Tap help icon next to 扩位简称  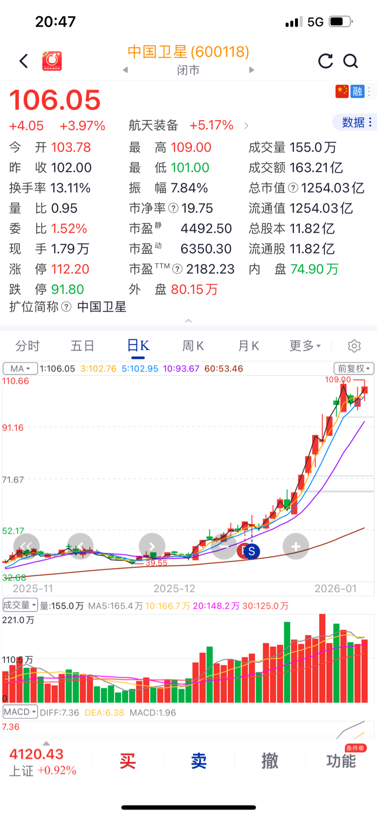coord(66,307)
